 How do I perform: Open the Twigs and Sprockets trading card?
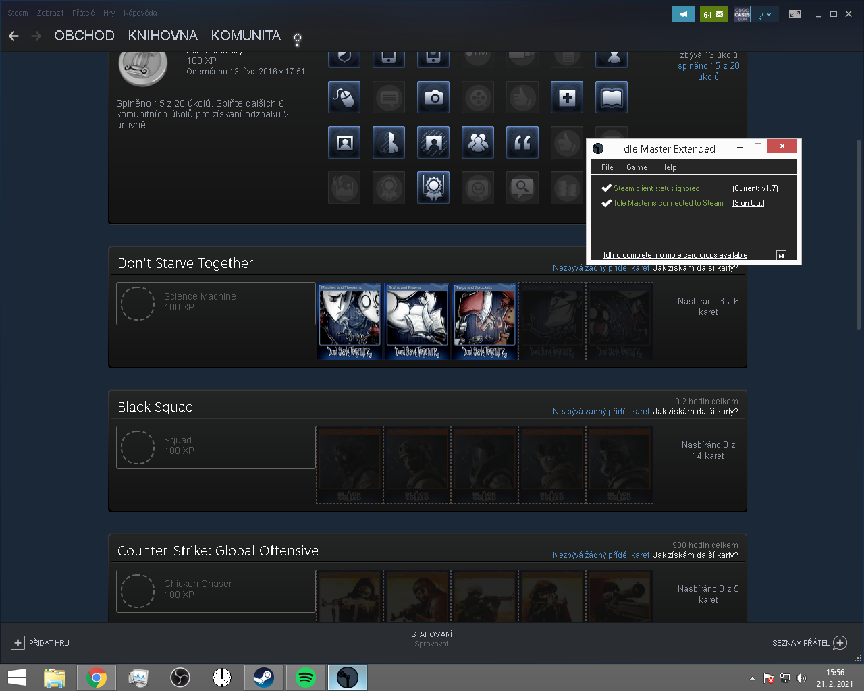coord(485,321)
